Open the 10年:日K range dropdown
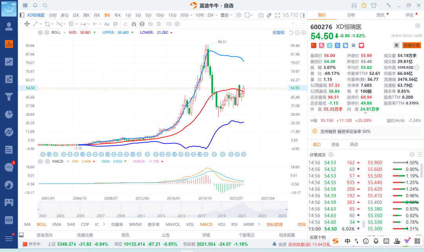424x252 pixels. click(207, 15)
